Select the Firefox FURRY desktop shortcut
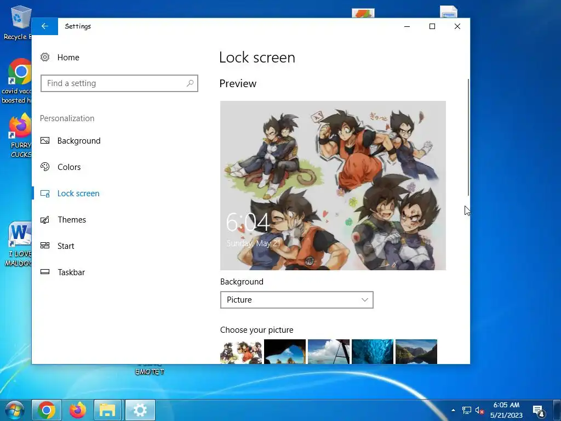The image size is (561, 421). [20, 136]
